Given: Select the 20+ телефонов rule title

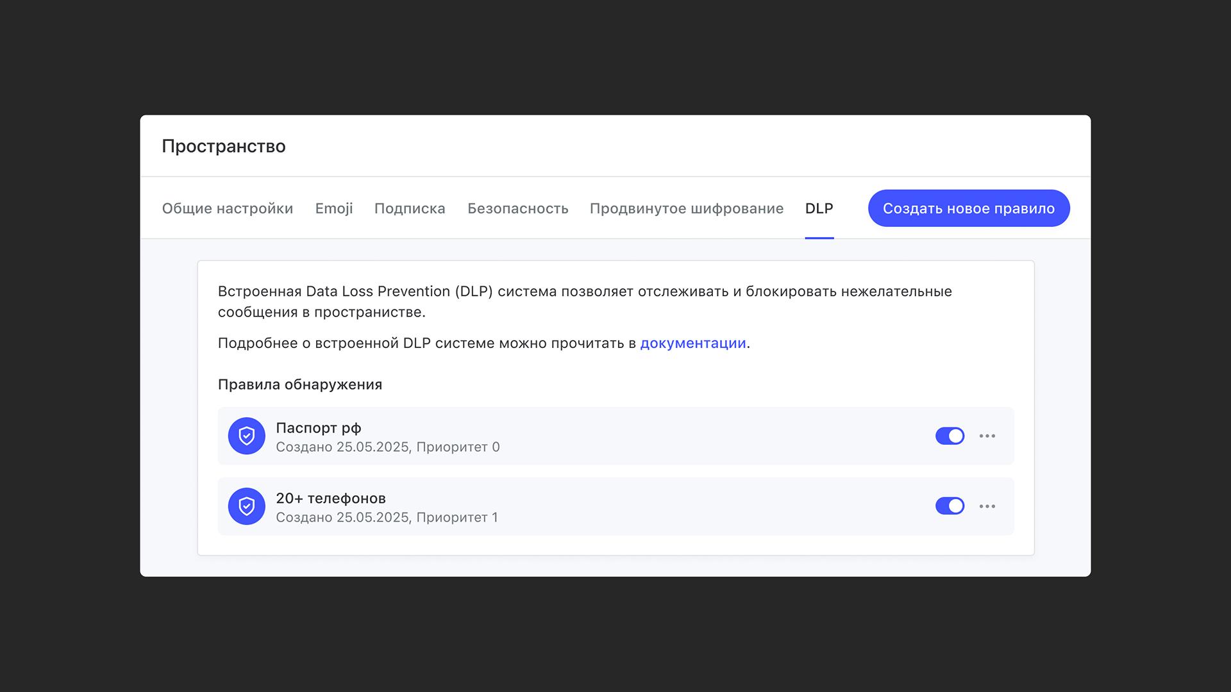Looking at the screenshot, I should pos(330,498).
